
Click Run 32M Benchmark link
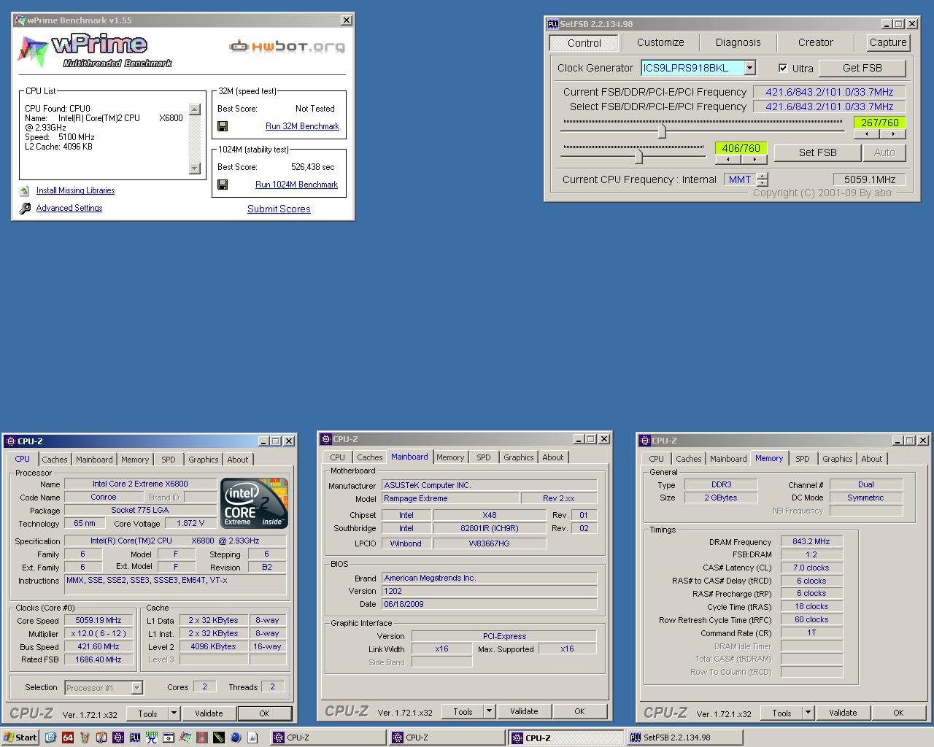click(302, 126)
